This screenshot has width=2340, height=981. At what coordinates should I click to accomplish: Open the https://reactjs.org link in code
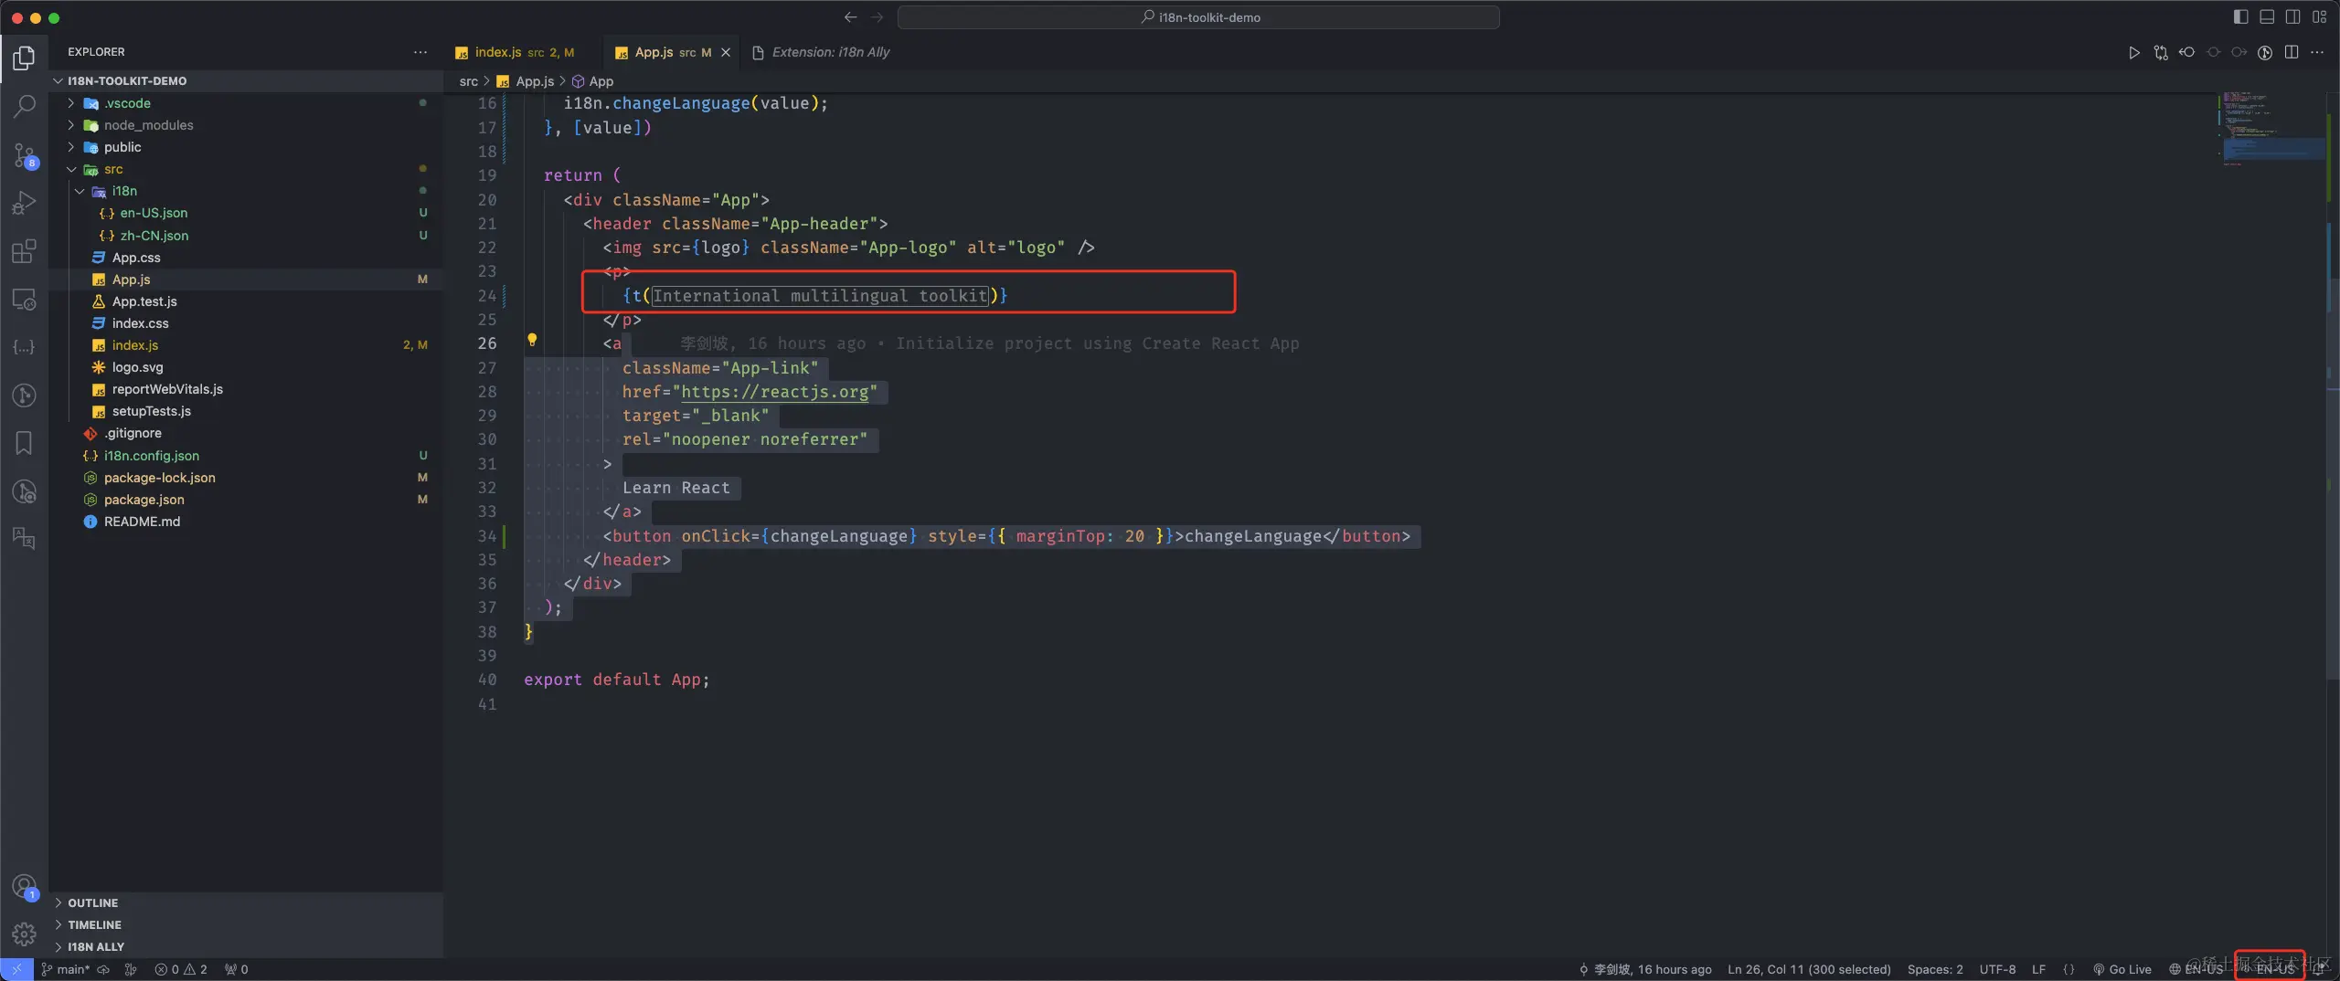pyautogui.click(x=775, y=392)
